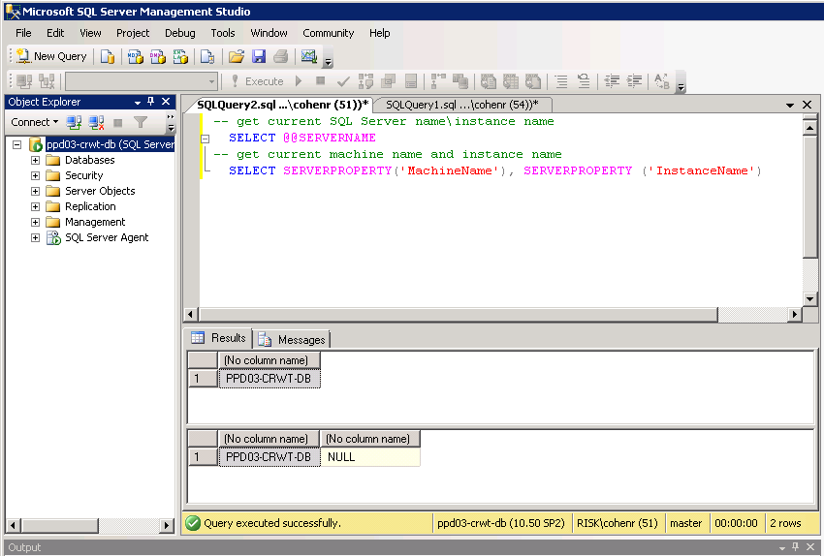Screen dimensions: 824x556
Task: Uncomment the selected lines
Action: 584,81
